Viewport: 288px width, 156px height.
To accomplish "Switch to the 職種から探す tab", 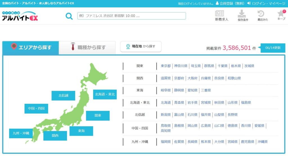I will click(87, 48).
